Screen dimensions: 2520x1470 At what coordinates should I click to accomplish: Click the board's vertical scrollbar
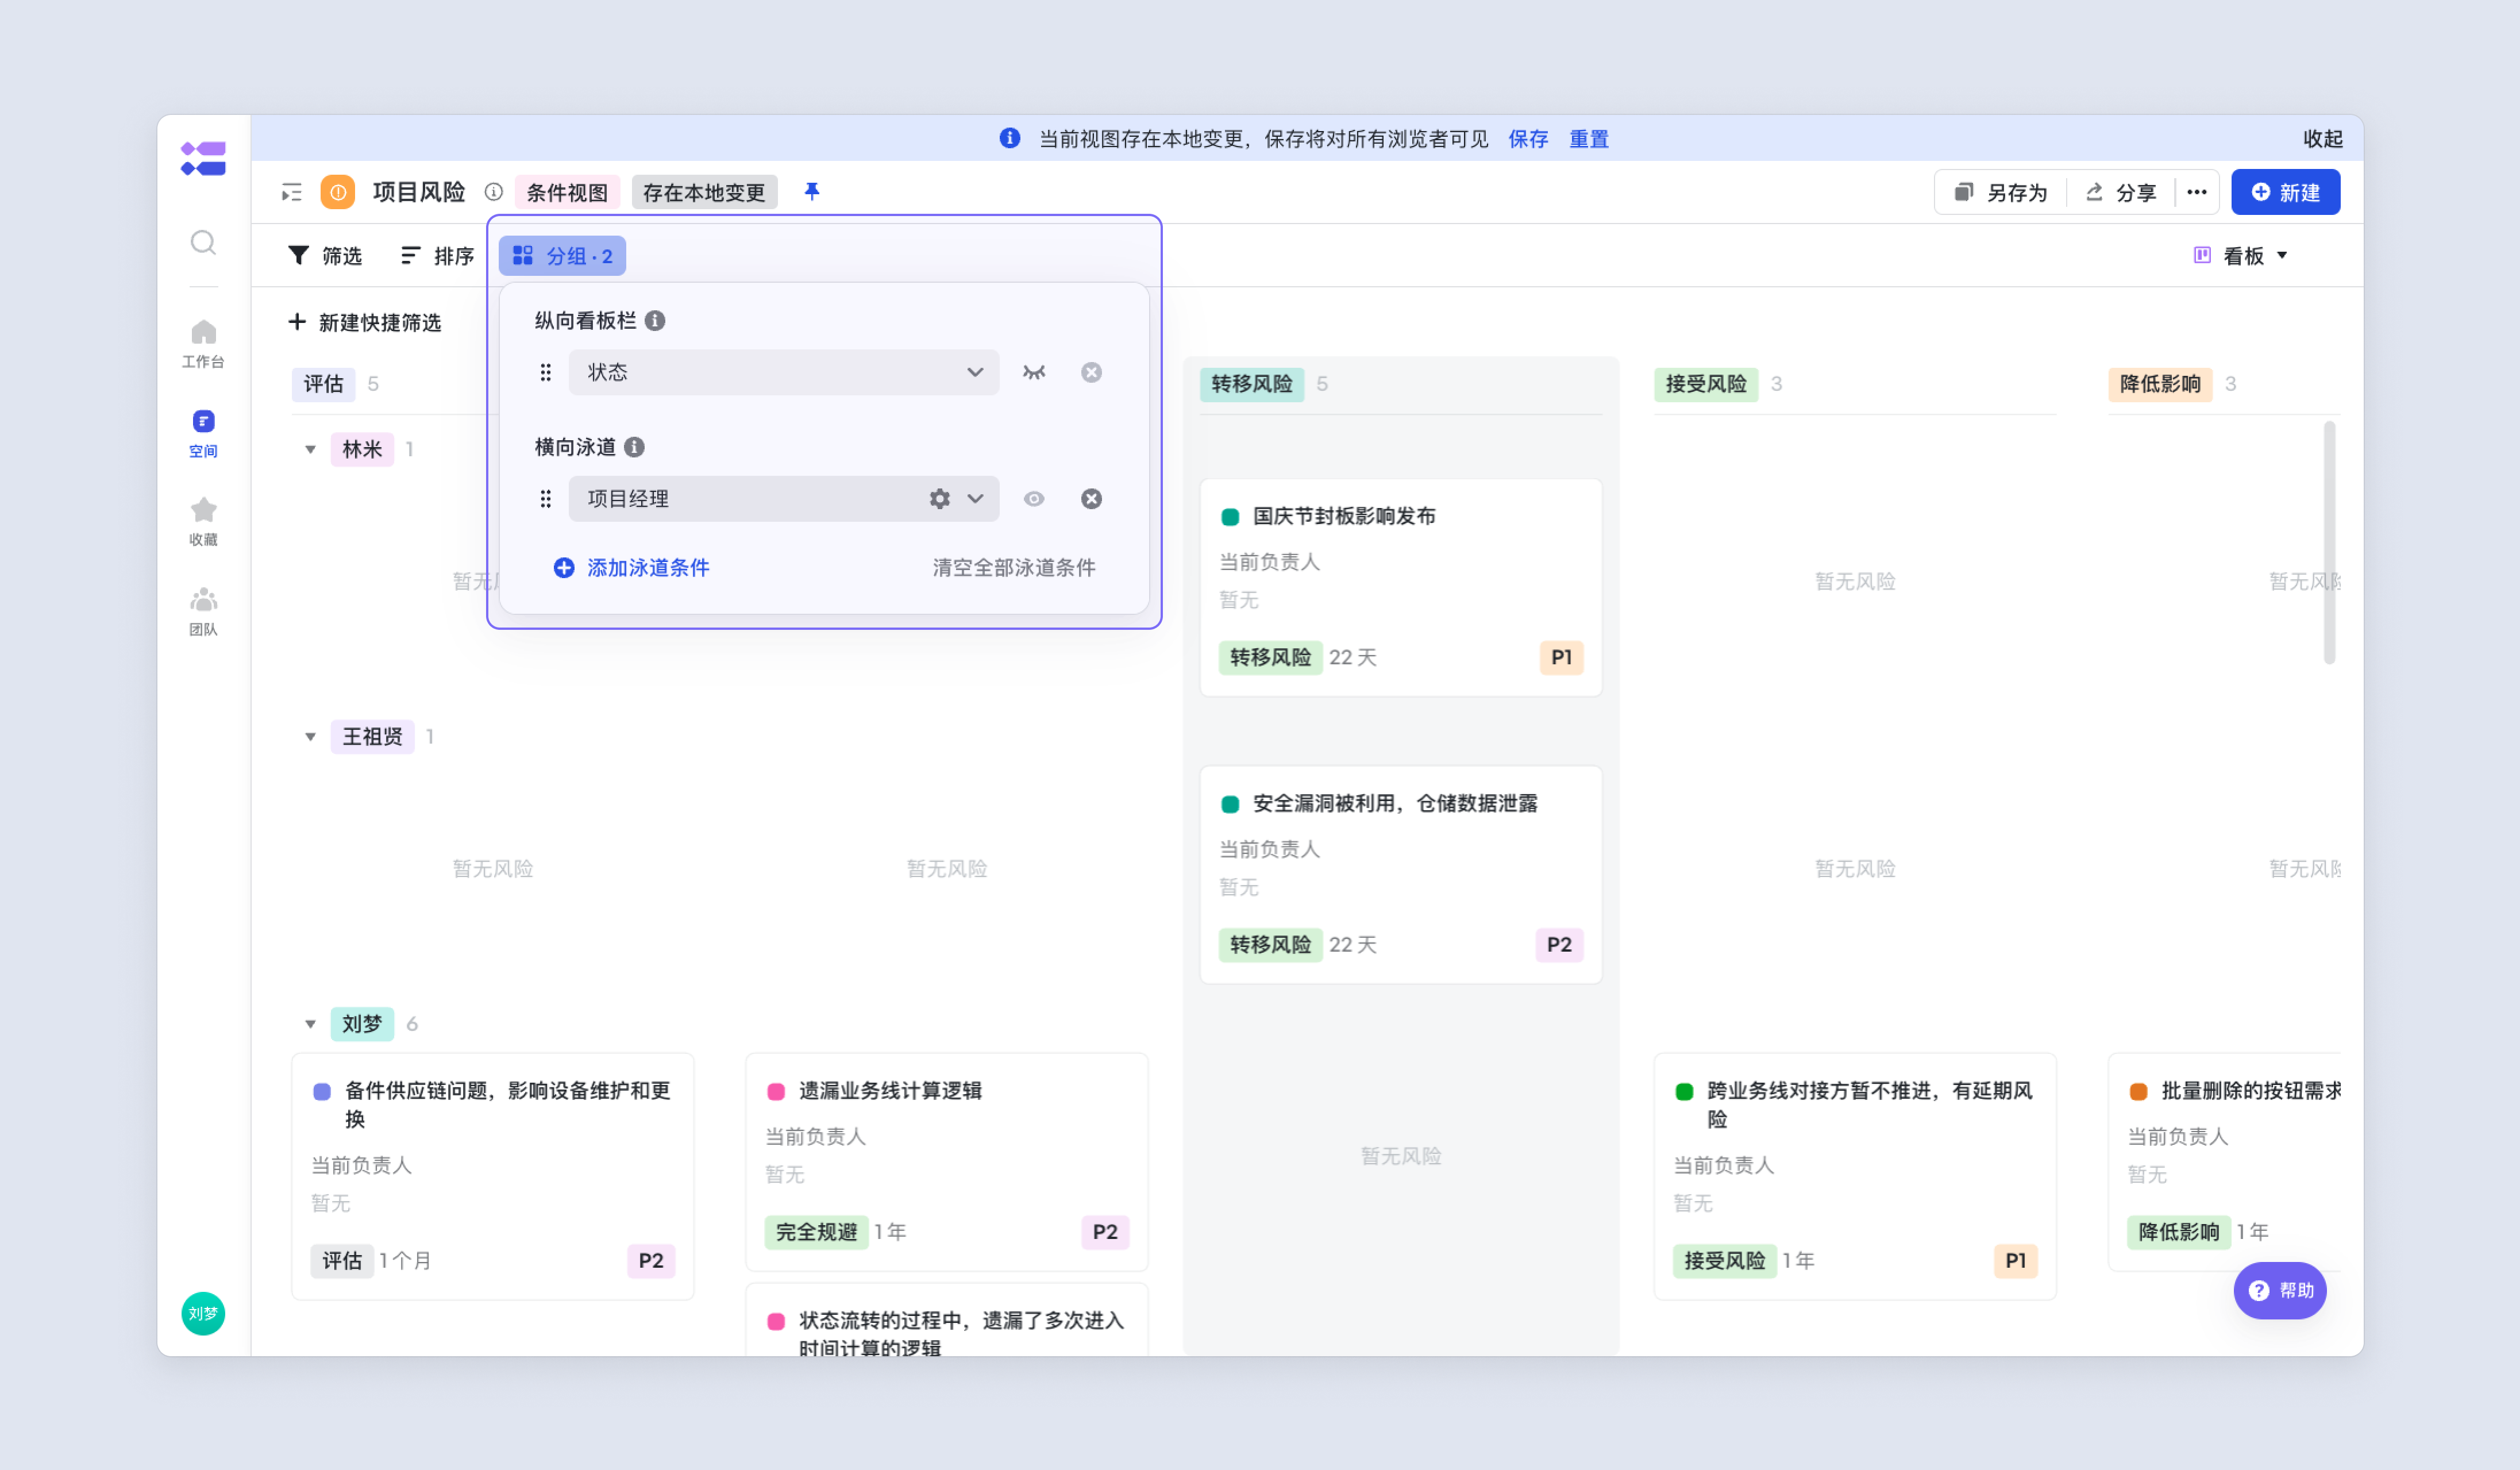2330,543
